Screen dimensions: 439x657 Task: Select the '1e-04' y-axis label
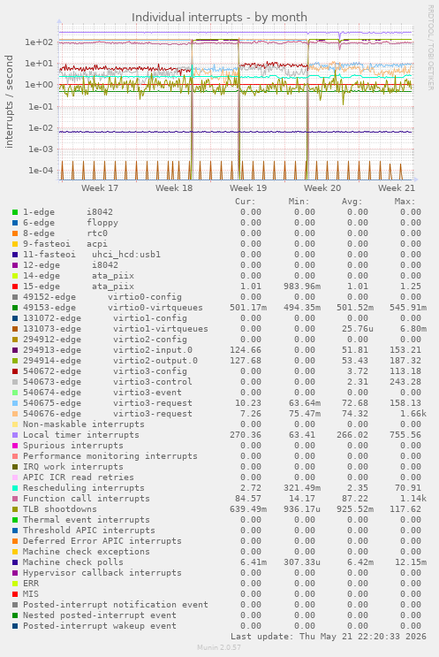click(41, 170)
